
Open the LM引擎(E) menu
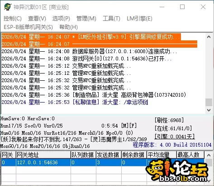coord(139,19)
